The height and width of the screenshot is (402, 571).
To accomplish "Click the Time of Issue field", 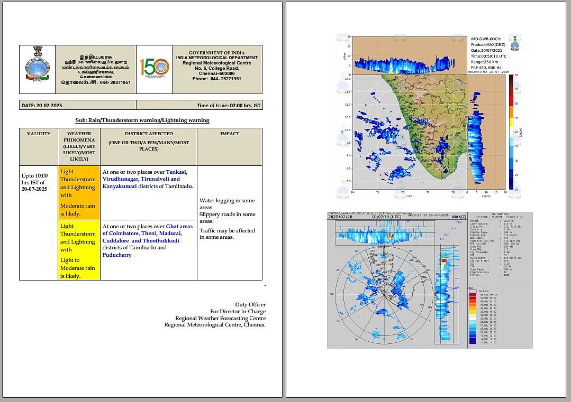I will [229, 106].
